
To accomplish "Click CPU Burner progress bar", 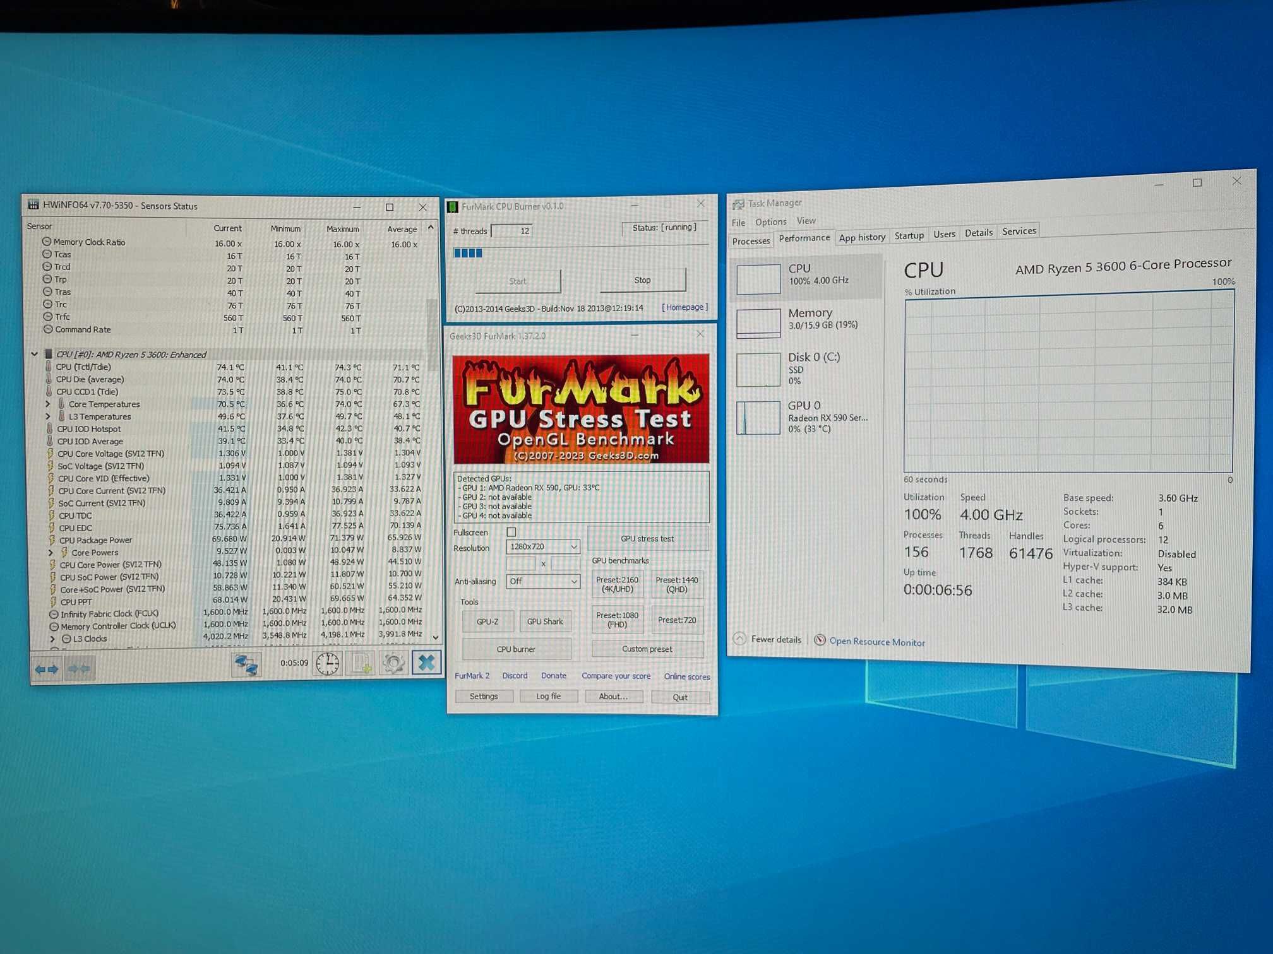I will tap(580, 253).
